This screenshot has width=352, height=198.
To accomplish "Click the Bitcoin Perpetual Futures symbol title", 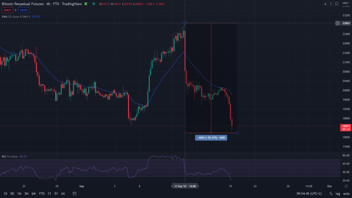I will [23, 4].
